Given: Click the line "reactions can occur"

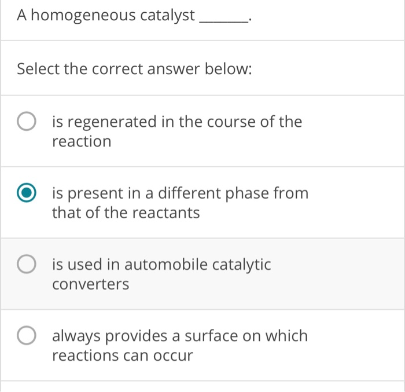Looking at the screenshot, I should [x=122, y=356].
